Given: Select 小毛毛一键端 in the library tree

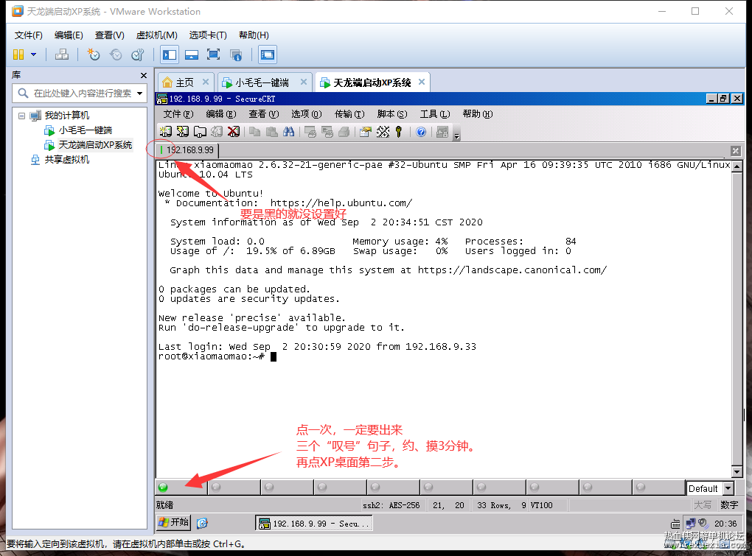Looking at the screenshot, I should pyautogui.click(x=85, y=130).
